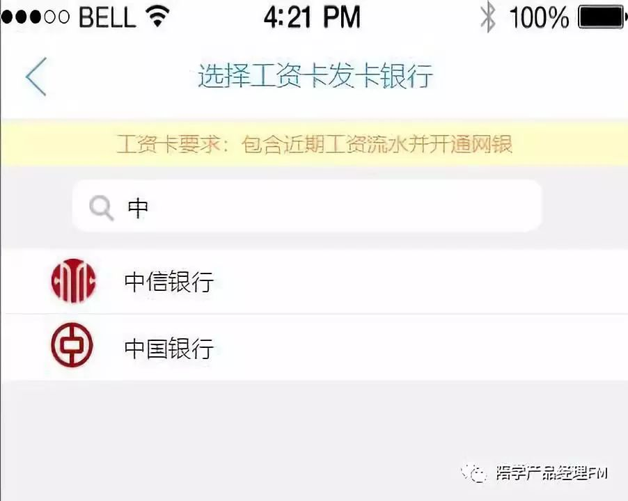Tap the magnifier search icon
This screenshot has height=501, width=628.
102,207
